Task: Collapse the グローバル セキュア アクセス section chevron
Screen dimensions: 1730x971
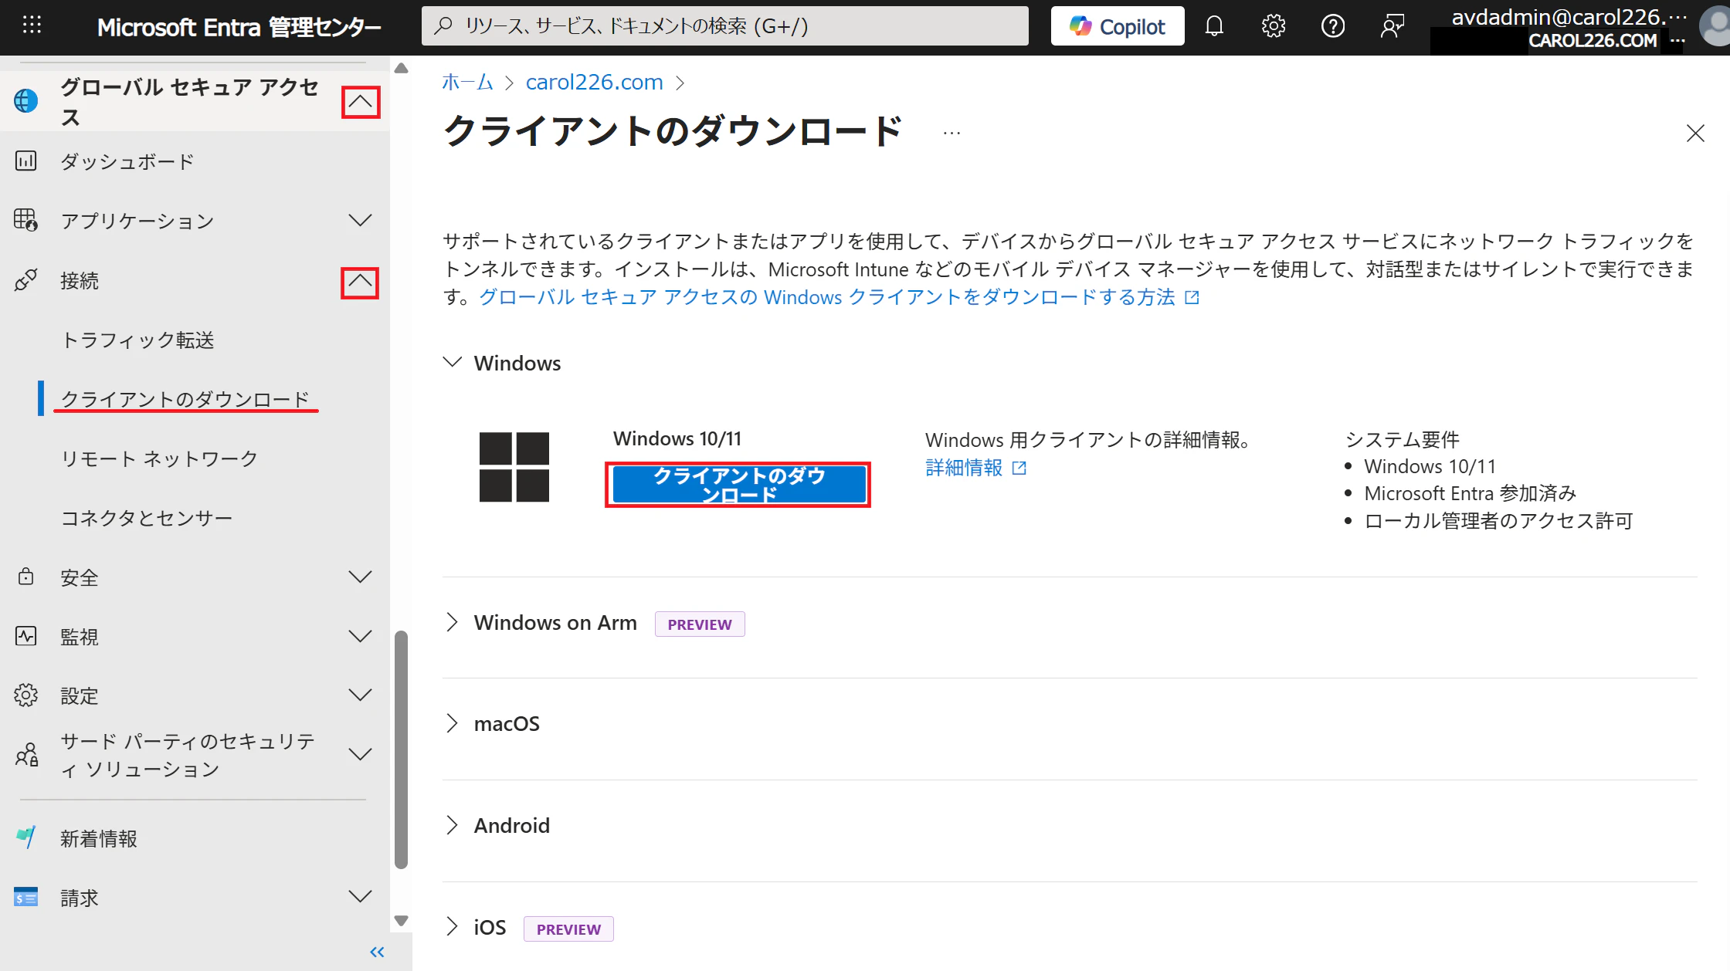Action: coord(360,102)
